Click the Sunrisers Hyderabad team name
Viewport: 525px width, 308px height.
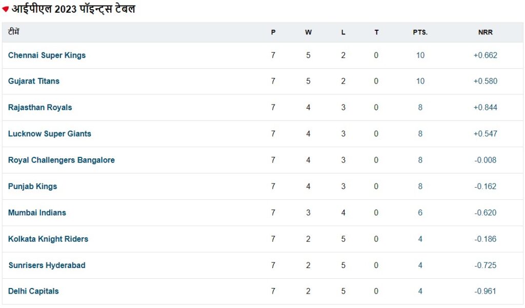[47, 265]
